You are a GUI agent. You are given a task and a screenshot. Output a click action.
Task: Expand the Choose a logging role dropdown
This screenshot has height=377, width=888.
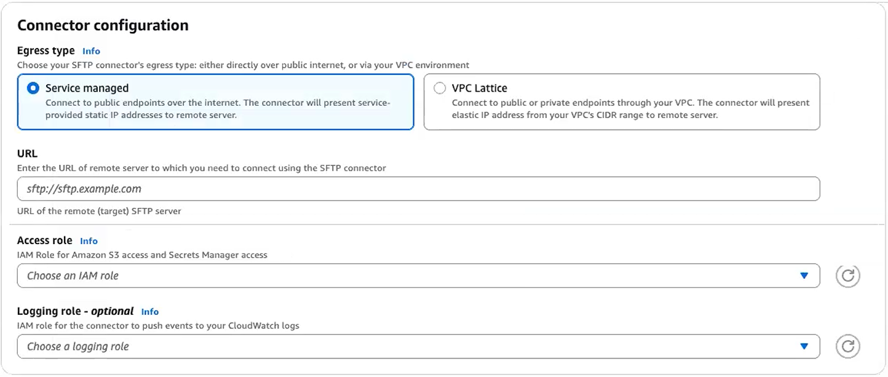tap(406, 347)
